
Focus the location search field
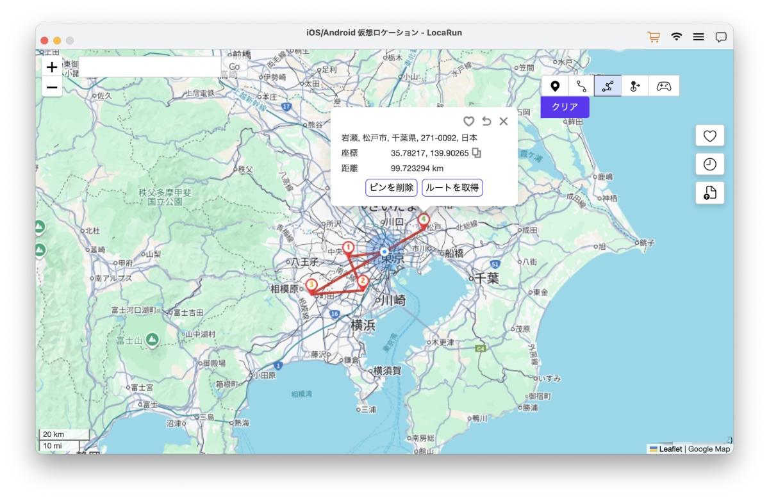(150, 67)
